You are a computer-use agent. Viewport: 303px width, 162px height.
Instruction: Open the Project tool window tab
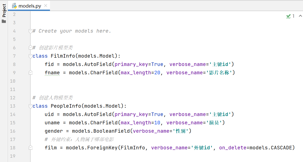[x=4, y=11]
